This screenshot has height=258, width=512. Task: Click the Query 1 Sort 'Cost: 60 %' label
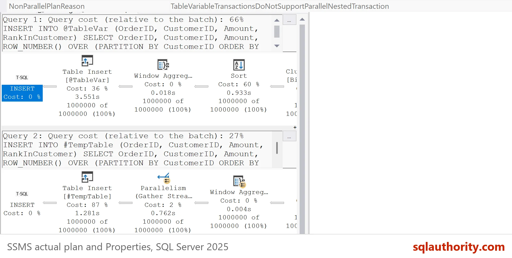coord(239,84)
